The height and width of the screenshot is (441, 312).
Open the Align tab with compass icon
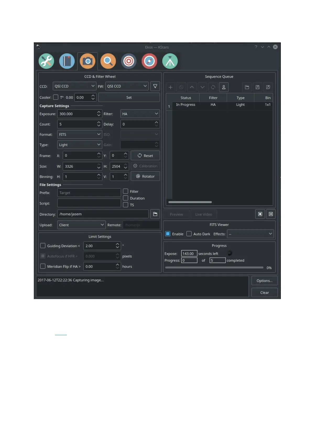click(149, 61)
